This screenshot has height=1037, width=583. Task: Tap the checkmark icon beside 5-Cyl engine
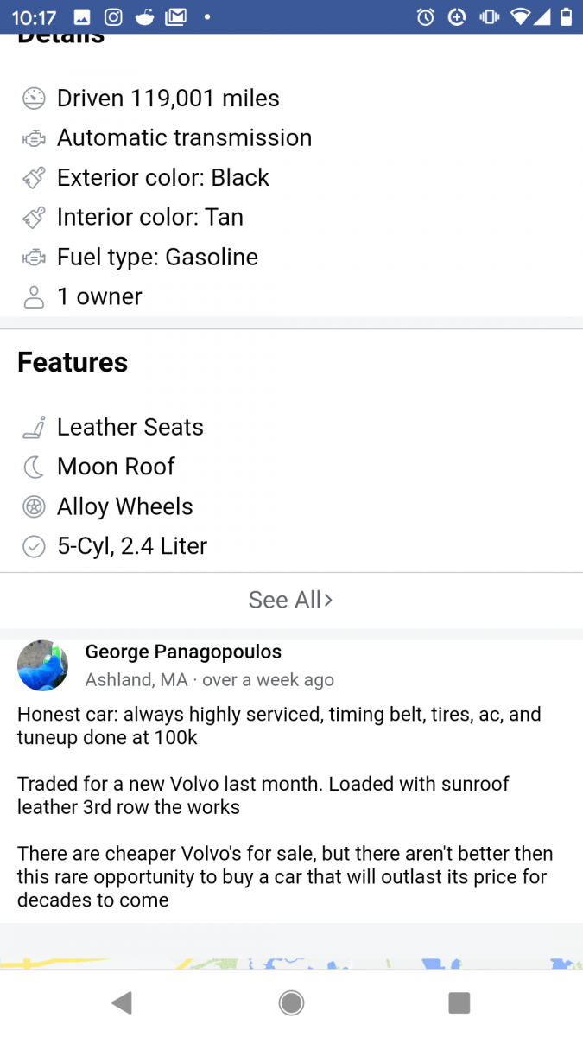coord(33,546)
